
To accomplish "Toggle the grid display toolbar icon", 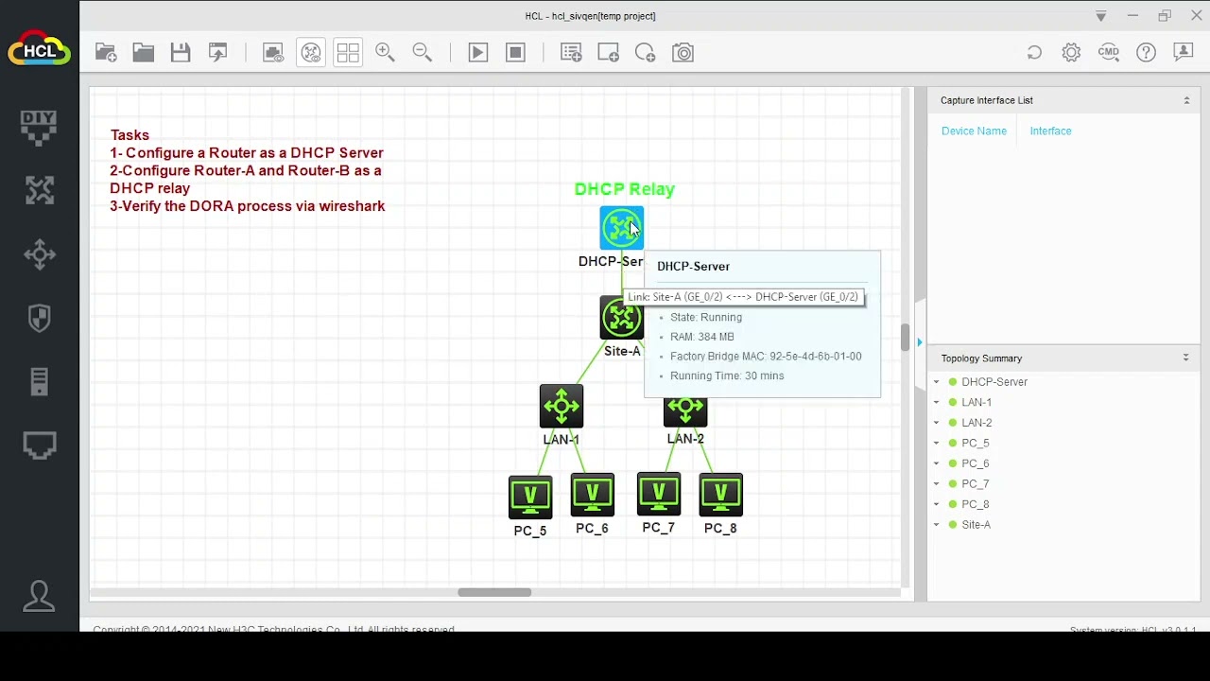I will click(348, 53).
